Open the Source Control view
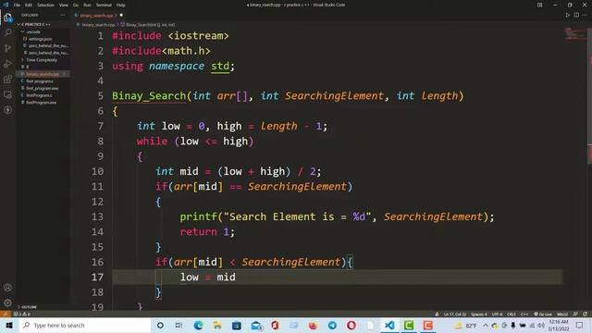This screenshot has height=333, width=592. tap(7, 48)
